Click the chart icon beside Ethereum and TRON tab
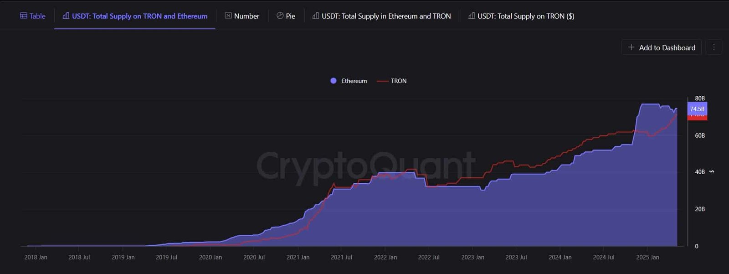The height and width of the screenshot is (274, 729). pos(316,16)
